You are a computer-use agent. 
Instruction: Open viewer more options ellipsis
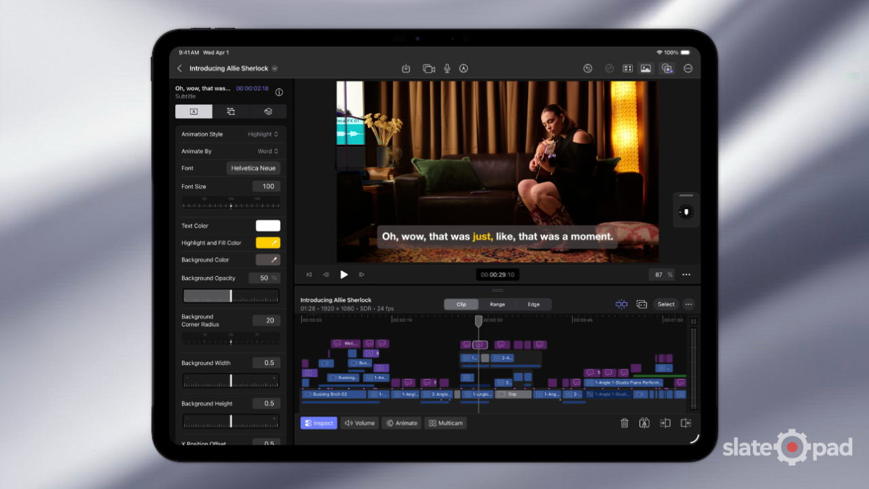click(686, 275)
